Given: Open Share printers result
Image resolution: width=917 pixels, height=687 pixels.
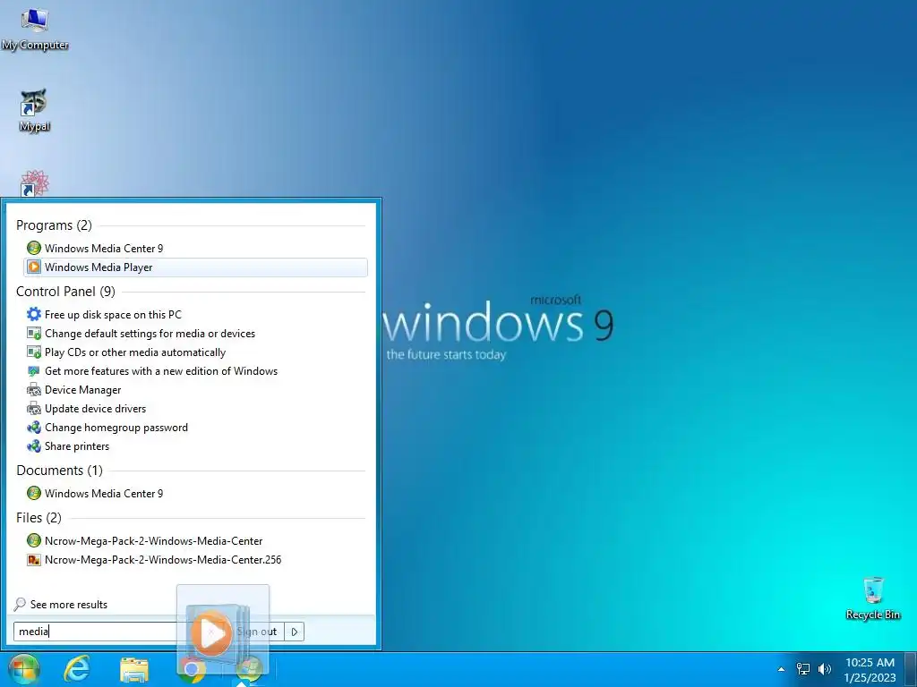Looking at the screenshot, I should 195,446.
